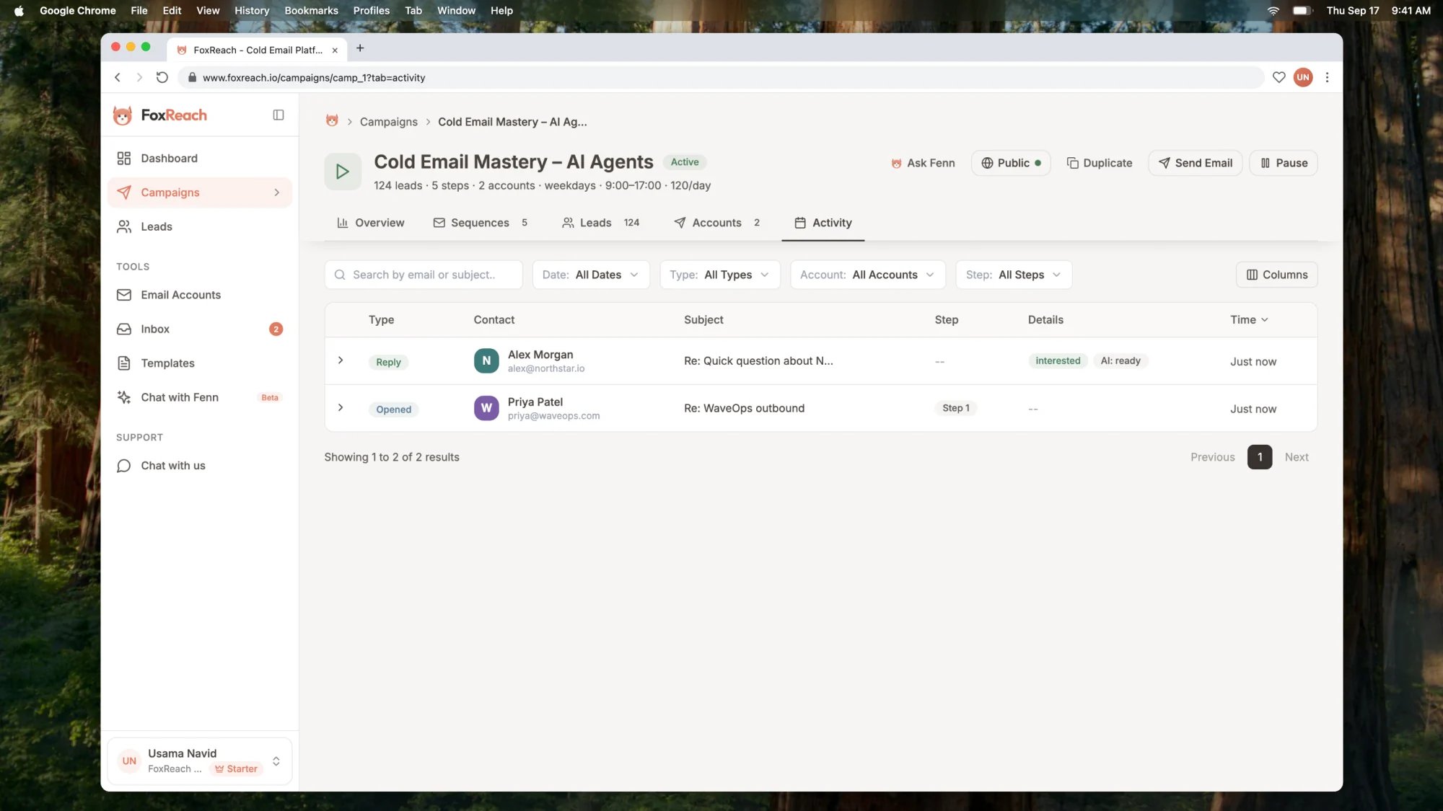This screenshot has height=811, width=1443.
Task: Click the fox home icon in breadcrumb
Action: coord(332,121)
